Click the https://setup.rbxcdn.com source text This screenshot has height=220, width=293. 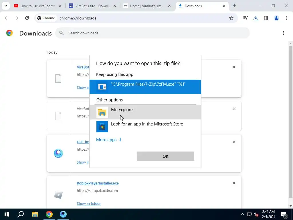97,190
